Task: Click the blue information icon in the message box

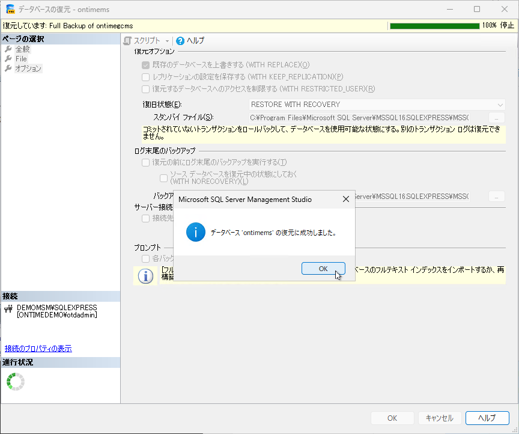Action: [196, 232]
